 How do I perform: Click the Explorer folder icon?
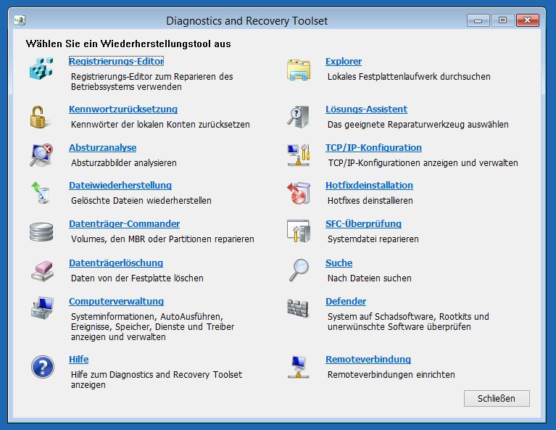click(299, 70)
